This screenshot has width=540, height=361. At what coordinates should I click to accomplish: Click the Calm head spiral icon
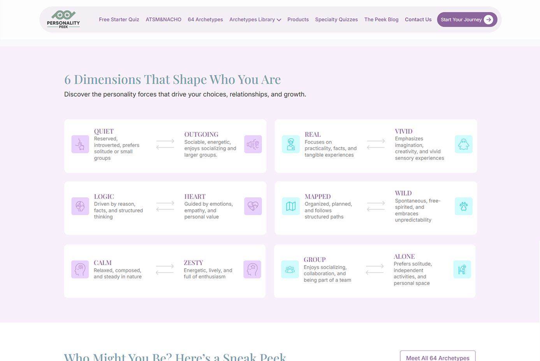pyautogui.click(x=80, y=269)
